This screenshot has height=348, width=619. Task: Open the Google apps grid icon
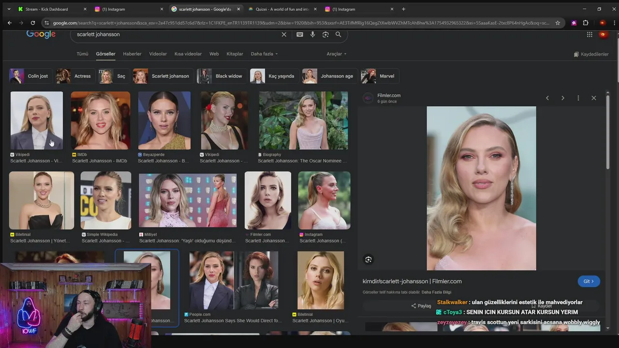(x=590, y=34)
